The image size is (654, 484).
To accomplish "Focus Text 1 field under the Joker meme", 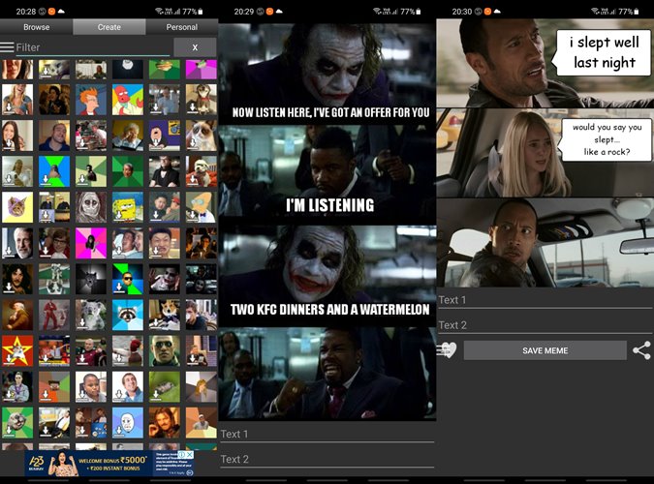I will tap(327, 435).
